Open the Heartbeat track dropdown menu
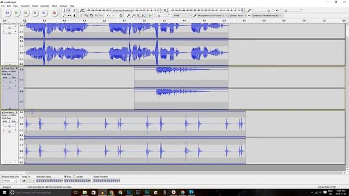Viewport: 349px width, 196px height. [16, 112]
